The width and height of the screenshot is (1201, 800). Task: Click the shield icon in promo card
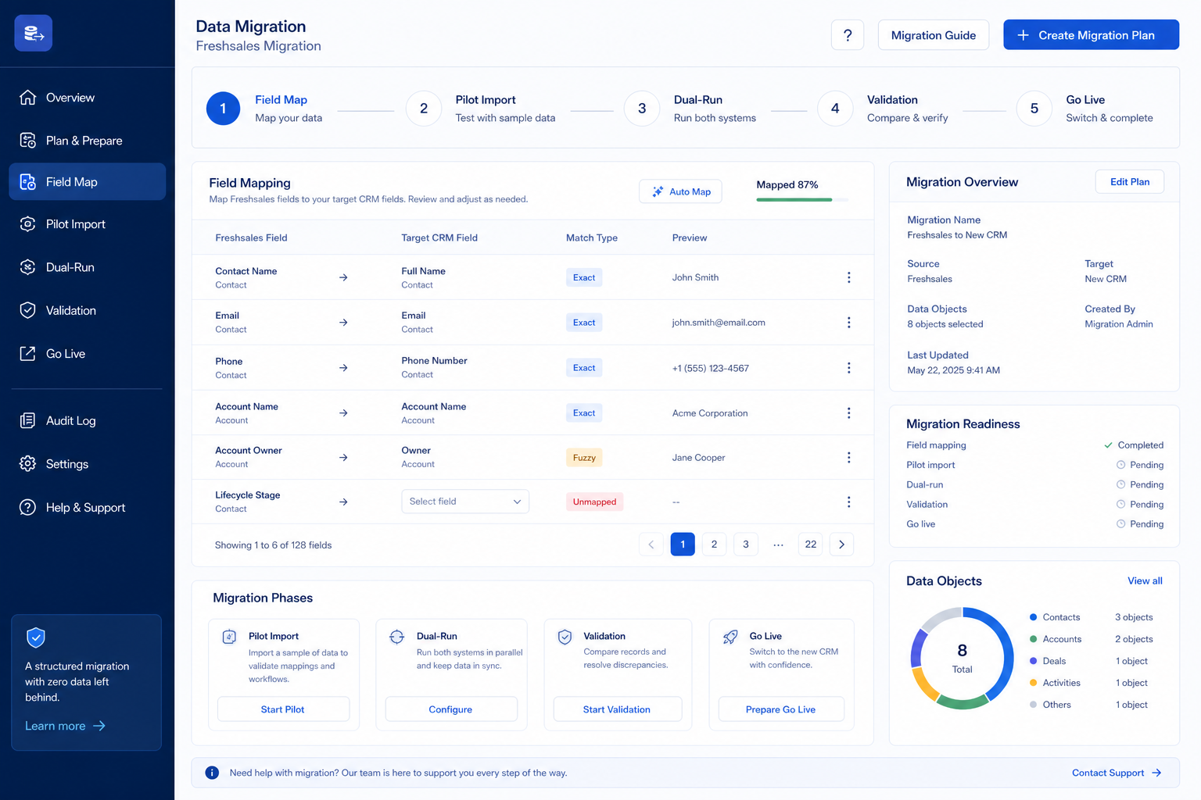point(36,637)
